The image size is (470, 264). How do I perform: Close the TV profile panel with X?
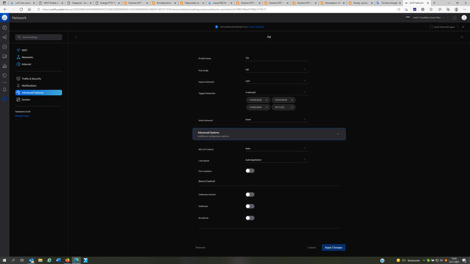point(462,37)
